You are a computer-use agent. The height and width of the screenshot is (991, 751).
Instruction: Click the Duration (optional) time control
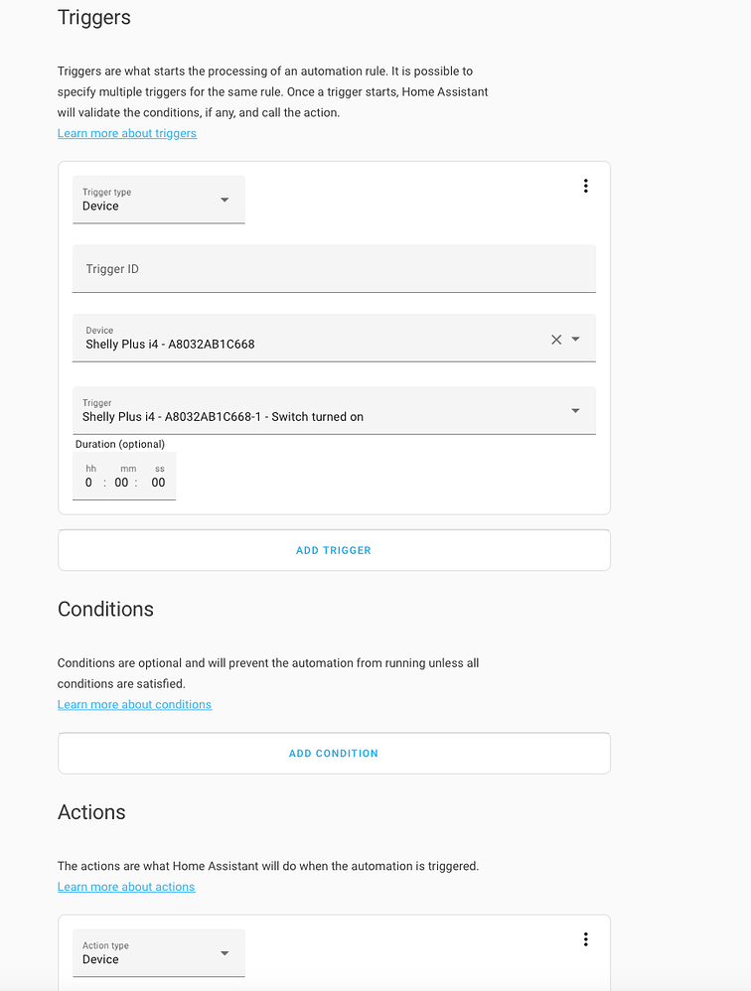pos(124,476)
